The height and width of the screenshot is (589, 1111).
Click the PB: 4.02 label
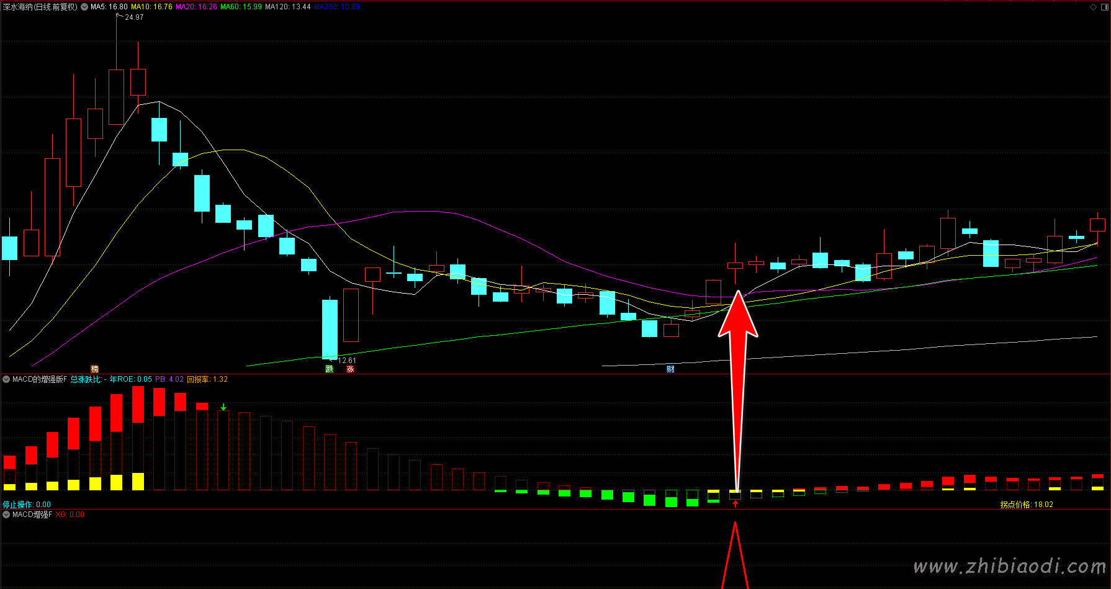coord(169,379)
